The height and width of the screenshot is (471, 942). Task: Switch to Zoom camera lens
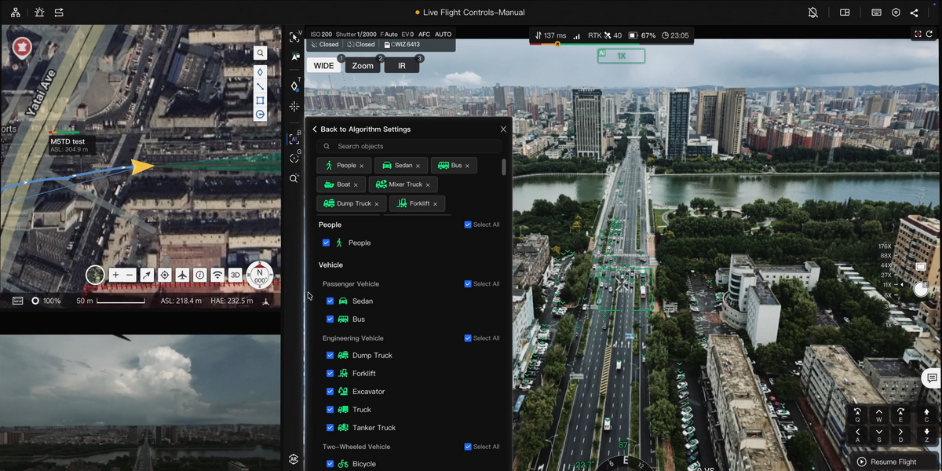pos(363,66)
